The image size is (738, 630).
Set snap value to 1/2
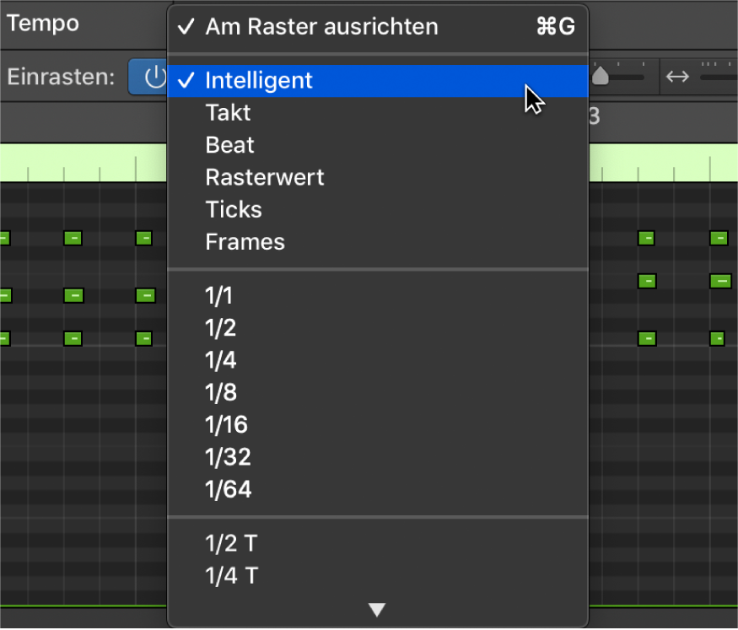(219, 328)
